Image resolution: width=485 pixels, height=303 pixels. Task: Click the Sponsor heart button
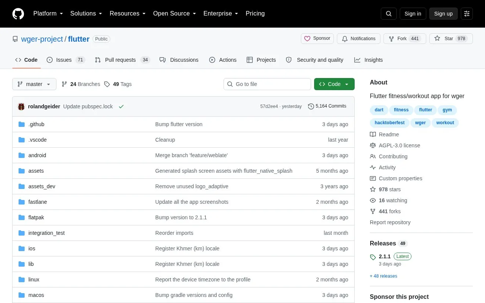[x=318, y=39]
